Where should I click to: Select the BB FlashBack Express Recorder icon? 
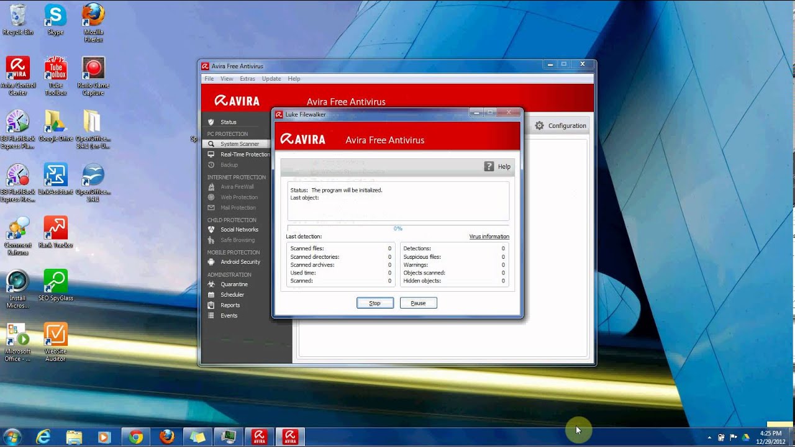tap(18, 183)
